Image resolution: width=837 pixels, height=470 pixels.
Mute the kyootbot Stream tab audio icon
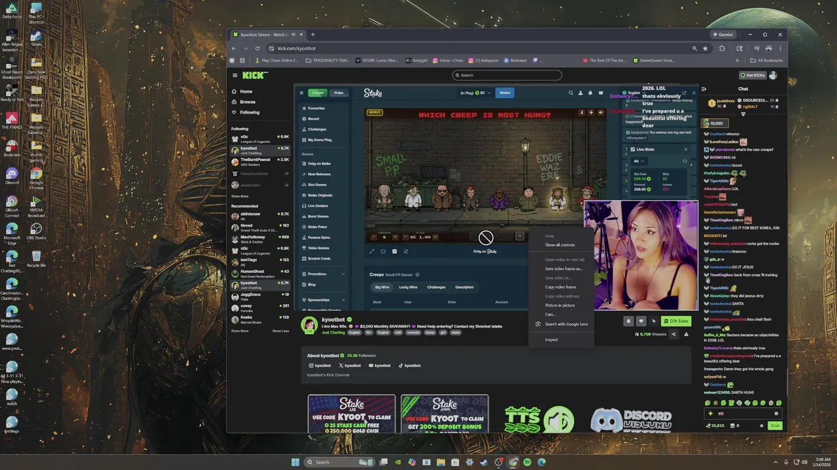294,35
